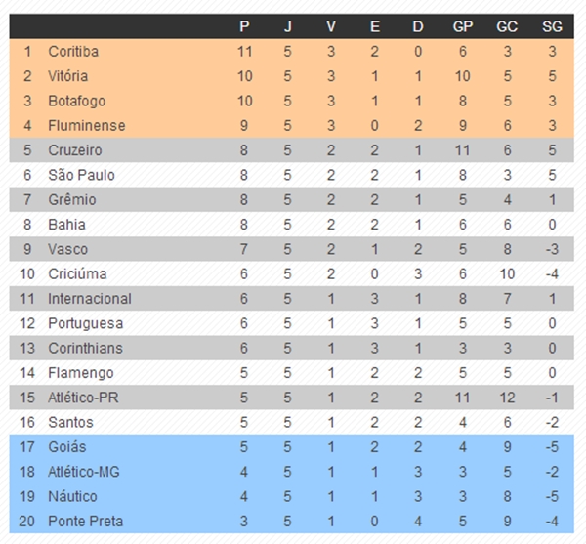The height and width of the screenshot is (544, 586).
Task: Click Coritiba's points value 11
Action: [x=245, y=52]
